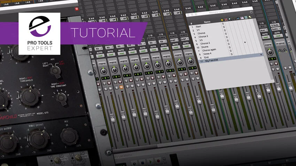Click the yellow marker icon in Memory Locations header

click(222, 20)
